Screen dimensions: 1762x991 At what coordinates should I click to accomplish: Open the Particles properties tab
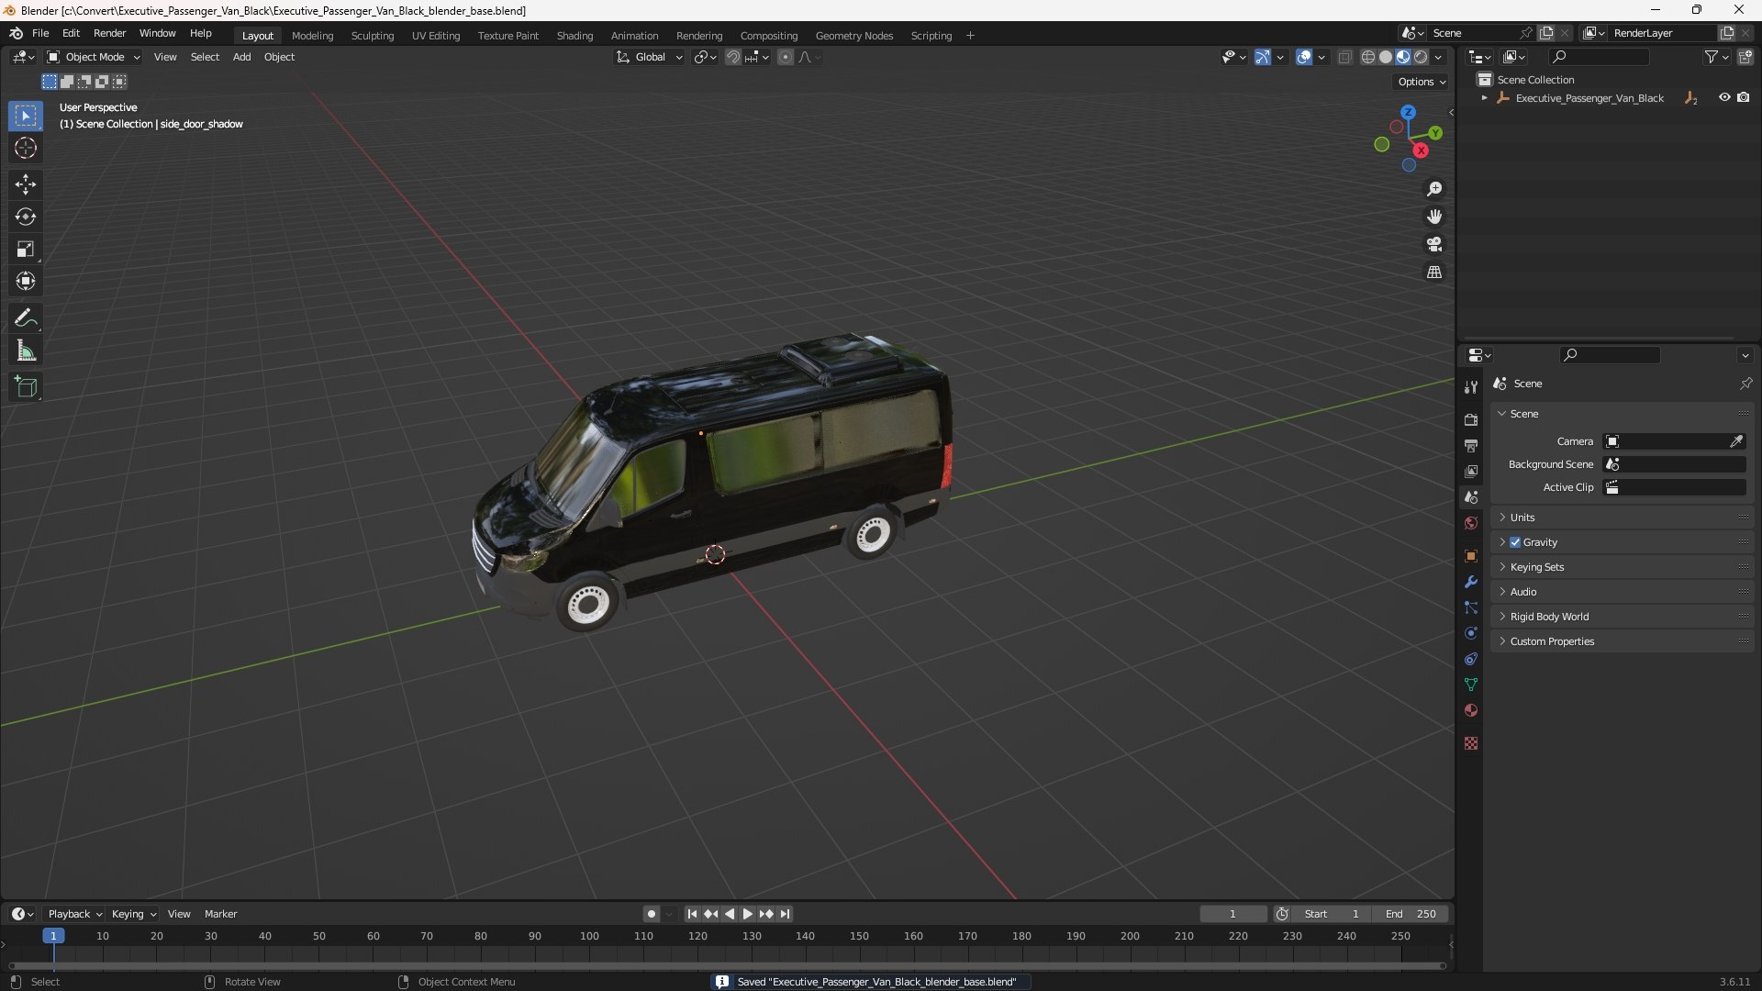tap(1471, 607)
